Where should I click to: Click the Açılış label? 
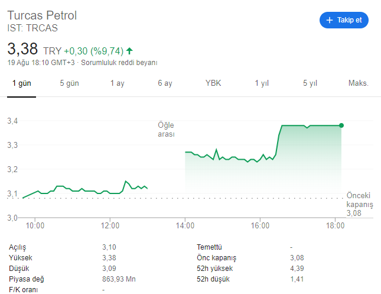coord(18,247)
